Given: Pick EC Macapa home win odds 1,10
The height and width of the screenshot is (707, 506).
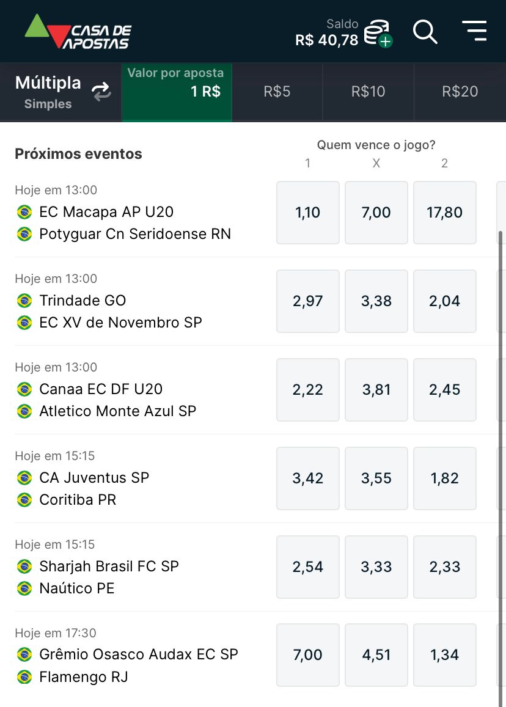Looking at the screenshot, I should click(x=307, y=213).
